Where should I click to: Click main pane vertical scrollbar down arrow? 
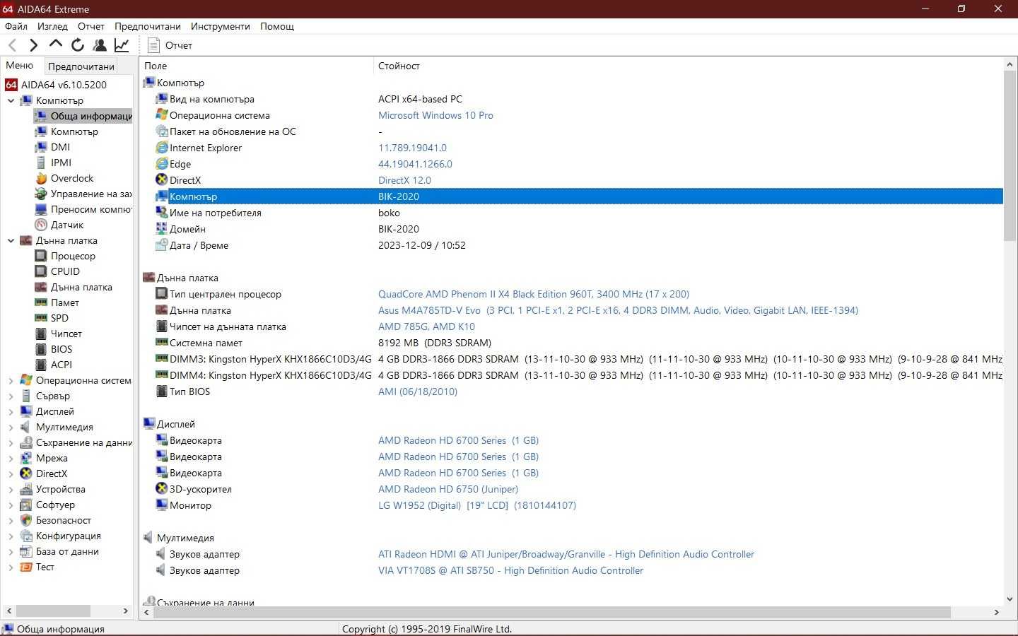click(1010, 599)
